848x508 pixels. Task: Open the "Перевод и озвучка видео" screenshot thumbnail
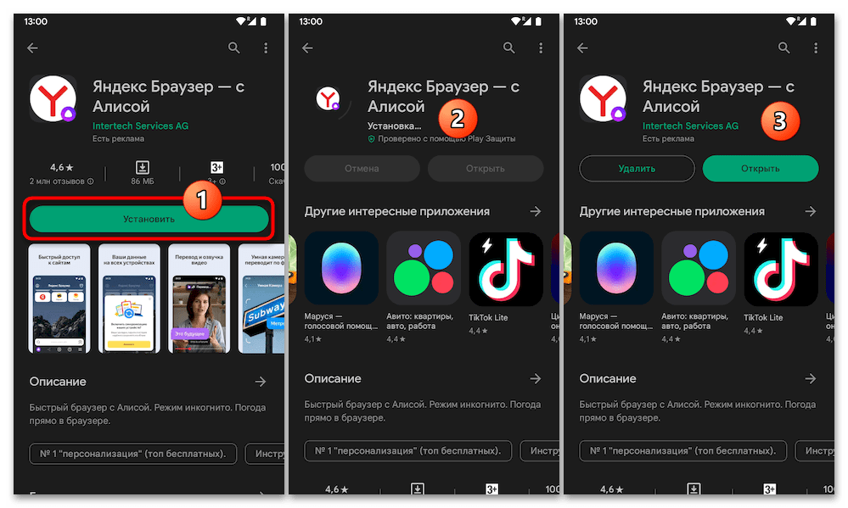pyautogui.click(x=199, y=299)
